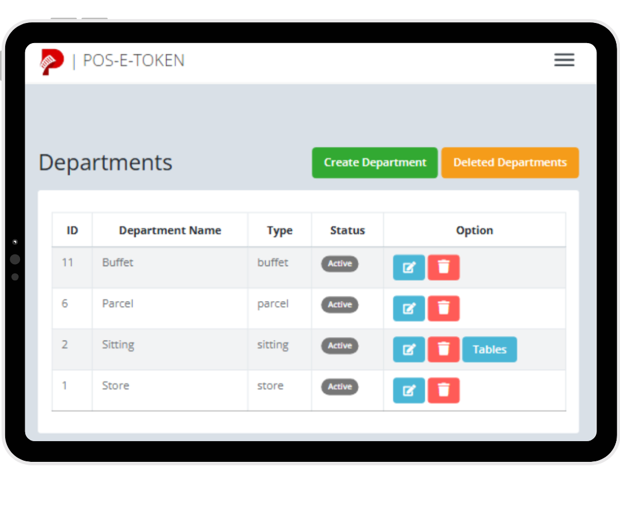The width and height of the screenshot is (620, 517).
Task: Edit the Buffet department
Action: pos(409,268)
